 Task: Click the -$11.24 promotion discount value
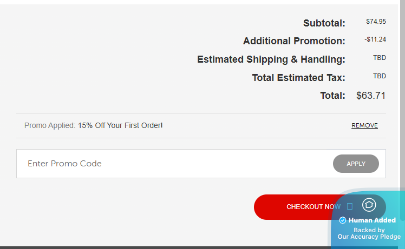coord(375,39)
